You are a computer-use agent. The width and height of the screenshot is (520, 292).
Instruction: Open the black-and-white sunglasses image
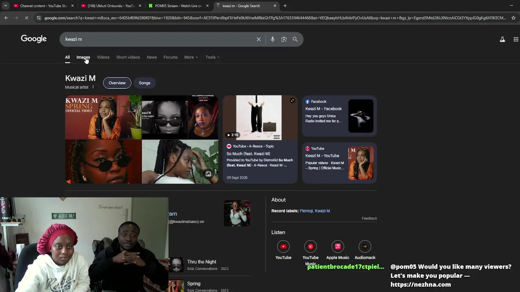click(165, 117)
